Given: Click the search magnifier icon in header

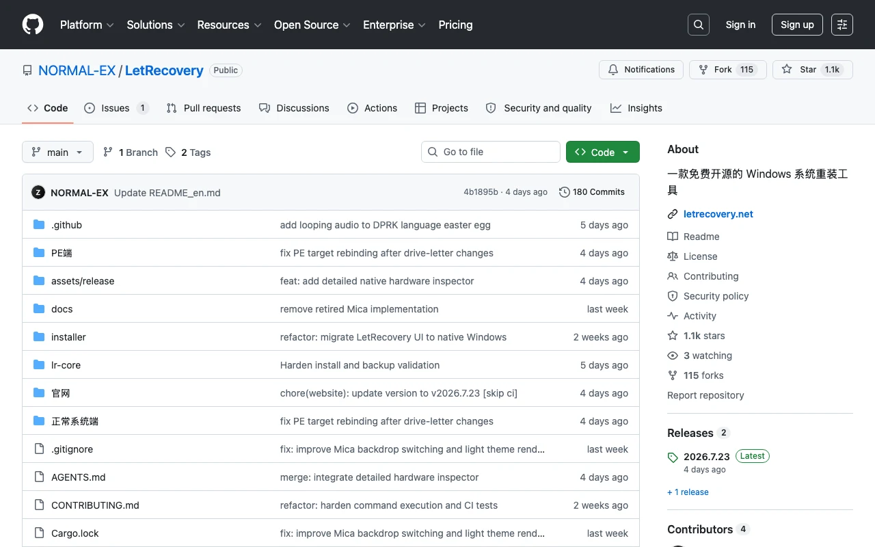Looking at the screenshot, I should [699, 25].
